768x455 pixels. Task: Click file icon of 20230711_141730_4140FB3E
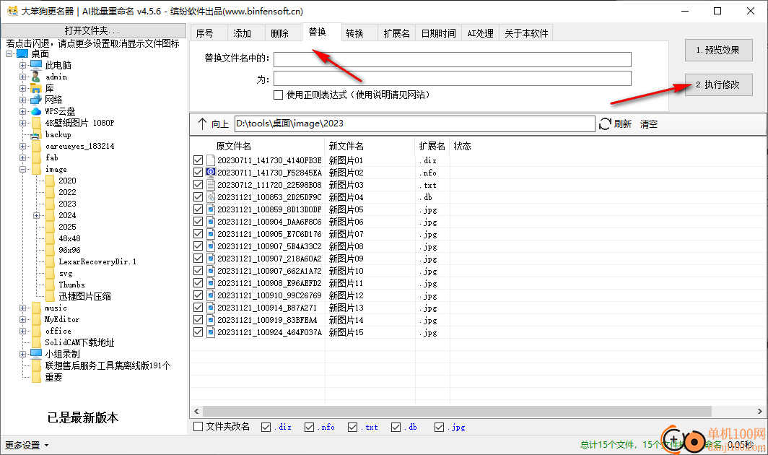[211, 160]
